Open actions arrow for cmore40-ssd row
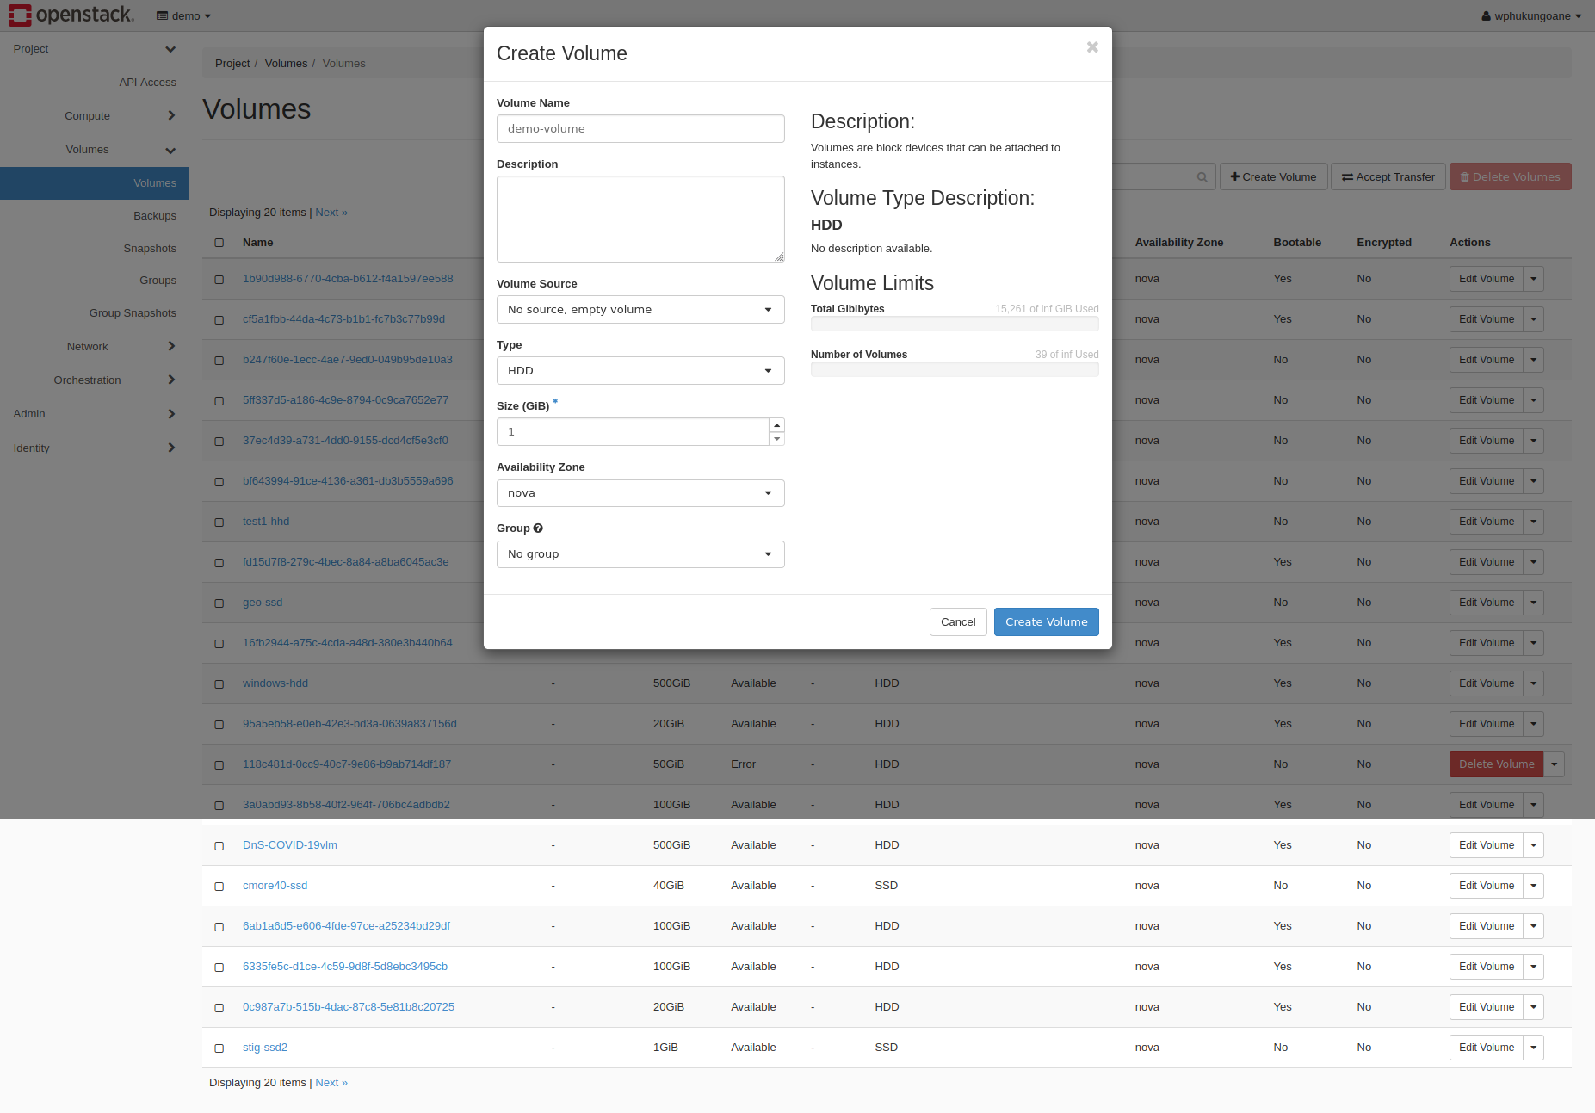Viewport: 1595px width, 1113px height. tap(1534, 886)
